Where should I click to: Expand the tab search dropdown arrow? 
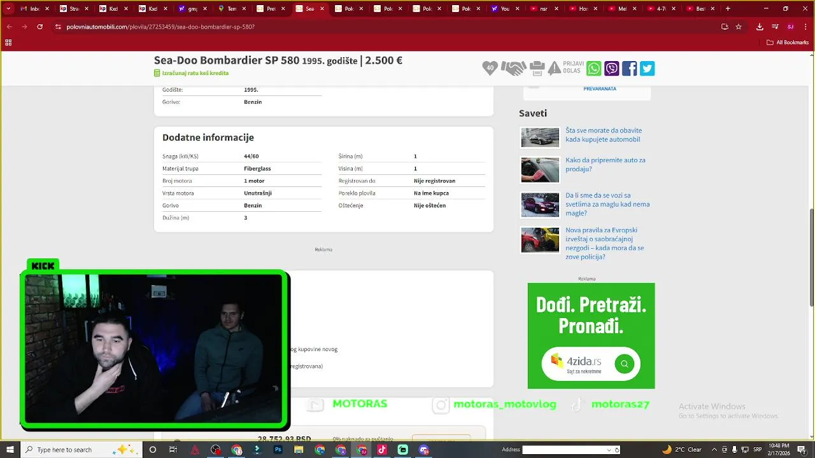(x=8, y=9)
